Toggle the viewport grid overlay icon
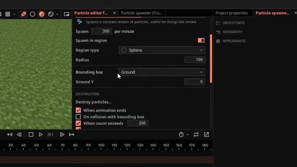Image resolution: width=297 pixels, height=167 pixels. coord(7,14)
